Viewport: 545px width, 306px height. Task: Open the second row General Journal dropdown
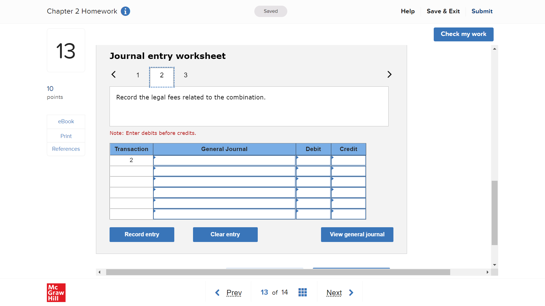[x=224, y=171]
